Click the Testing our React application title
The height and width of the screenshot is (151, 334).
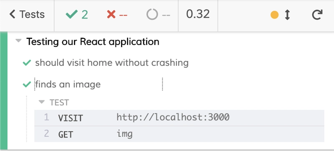pos(93,41)
